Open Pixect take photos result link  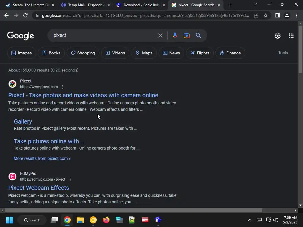click(83, 95)
